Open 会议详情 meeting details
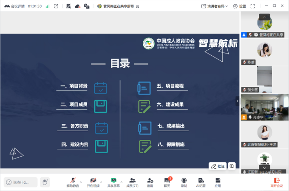289x191 pixels. tap(15, 6)
